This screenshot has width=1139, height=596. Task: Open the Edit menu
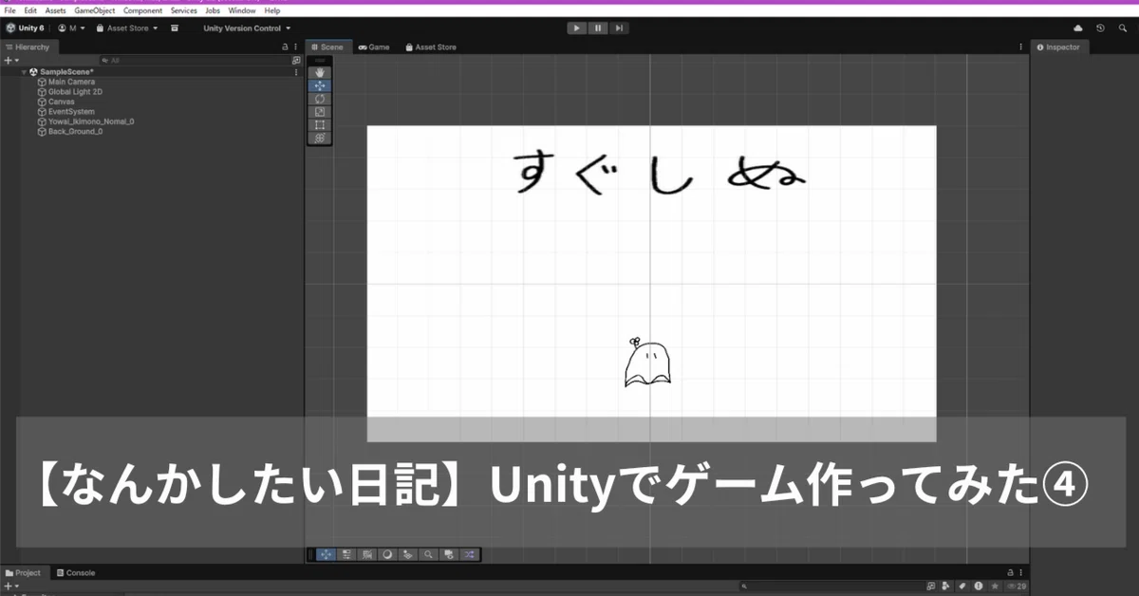(30, 10)
